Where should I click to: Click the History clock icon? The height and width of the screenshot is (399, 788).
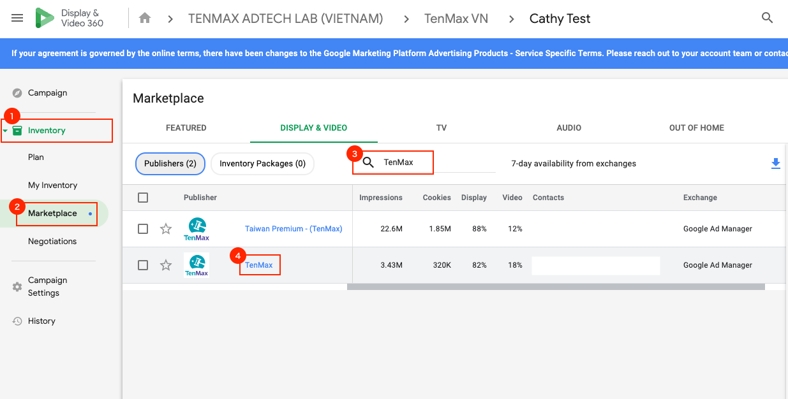(x=17, y=321)
